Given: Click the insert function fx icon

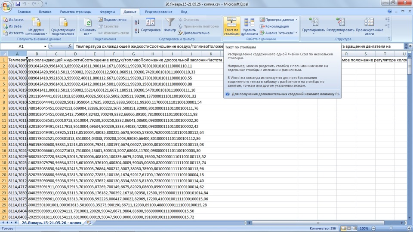Looking at the screenshot, I should click(x=70, y=46).
